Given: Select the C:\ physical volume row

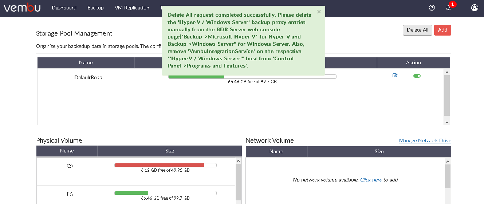Looking at the screenshot, I should pyautogui.click(x=136, y=172).
